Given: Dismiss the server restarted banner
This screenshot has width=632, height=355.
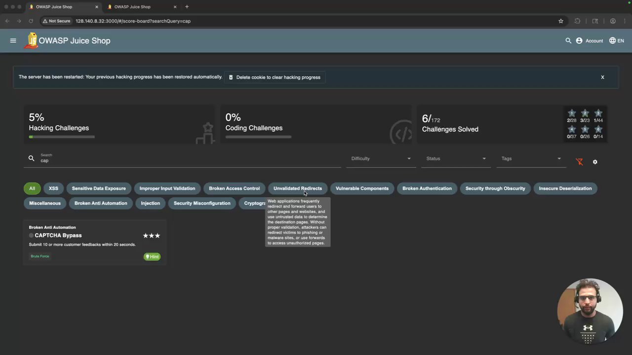Looking at the screenshot, I should 602,77.
